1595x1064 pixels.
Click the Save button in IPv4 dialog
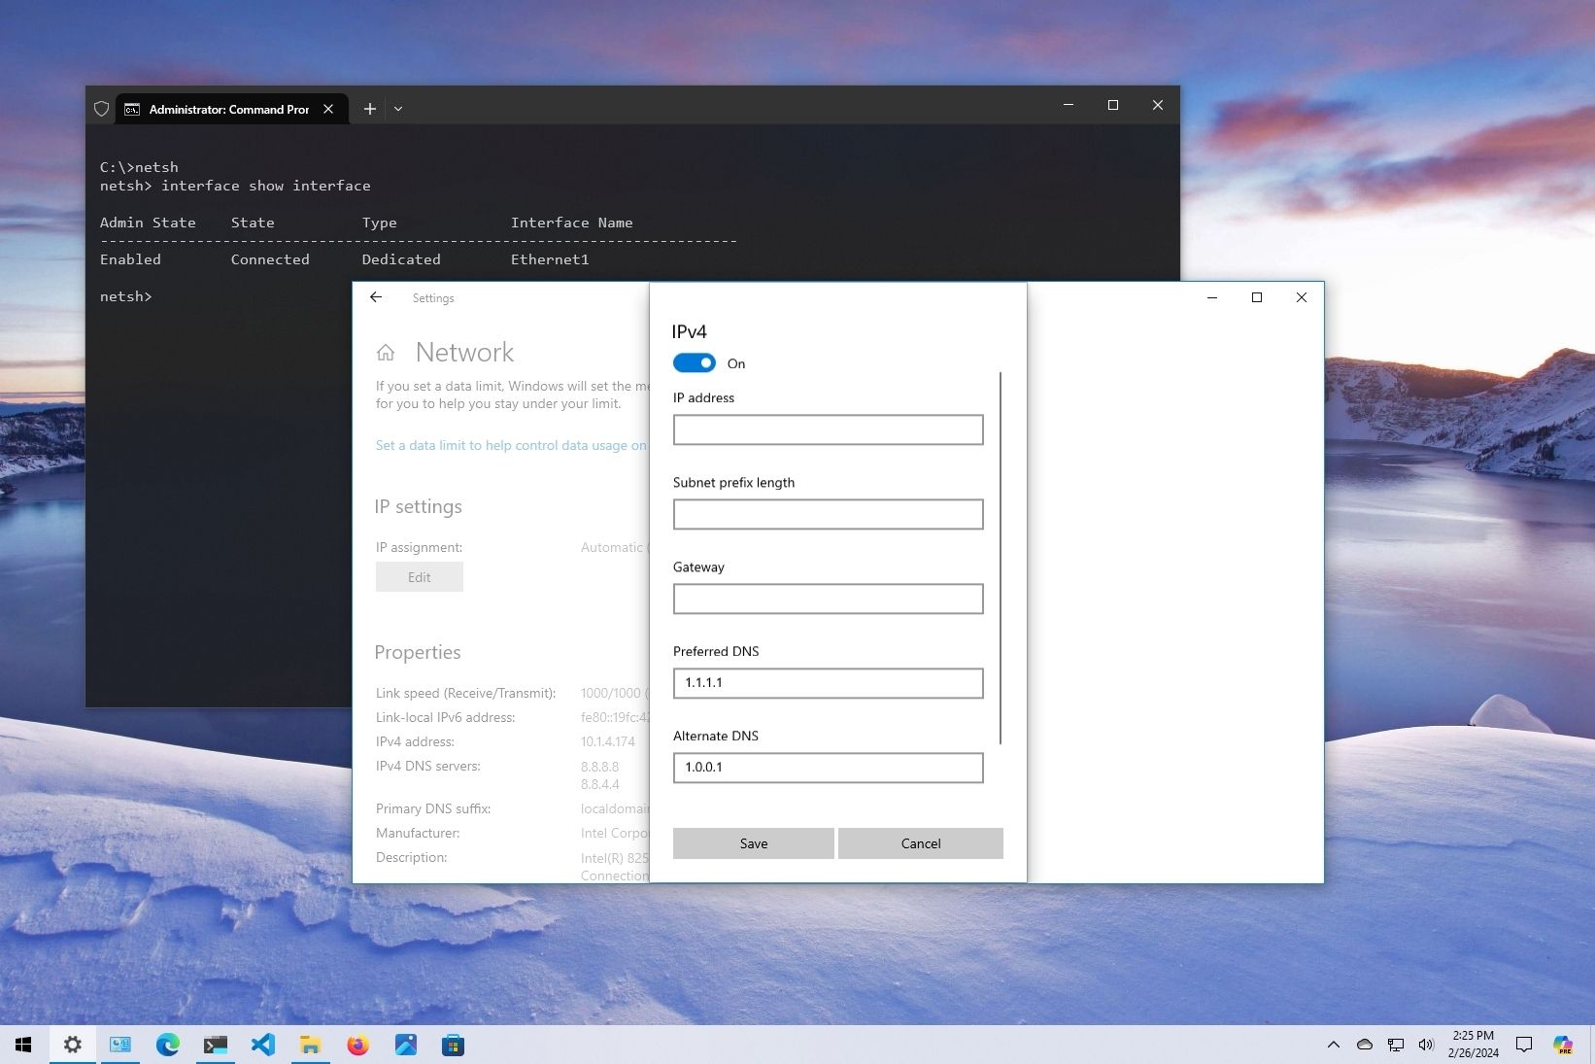click(x=753, y=843)
